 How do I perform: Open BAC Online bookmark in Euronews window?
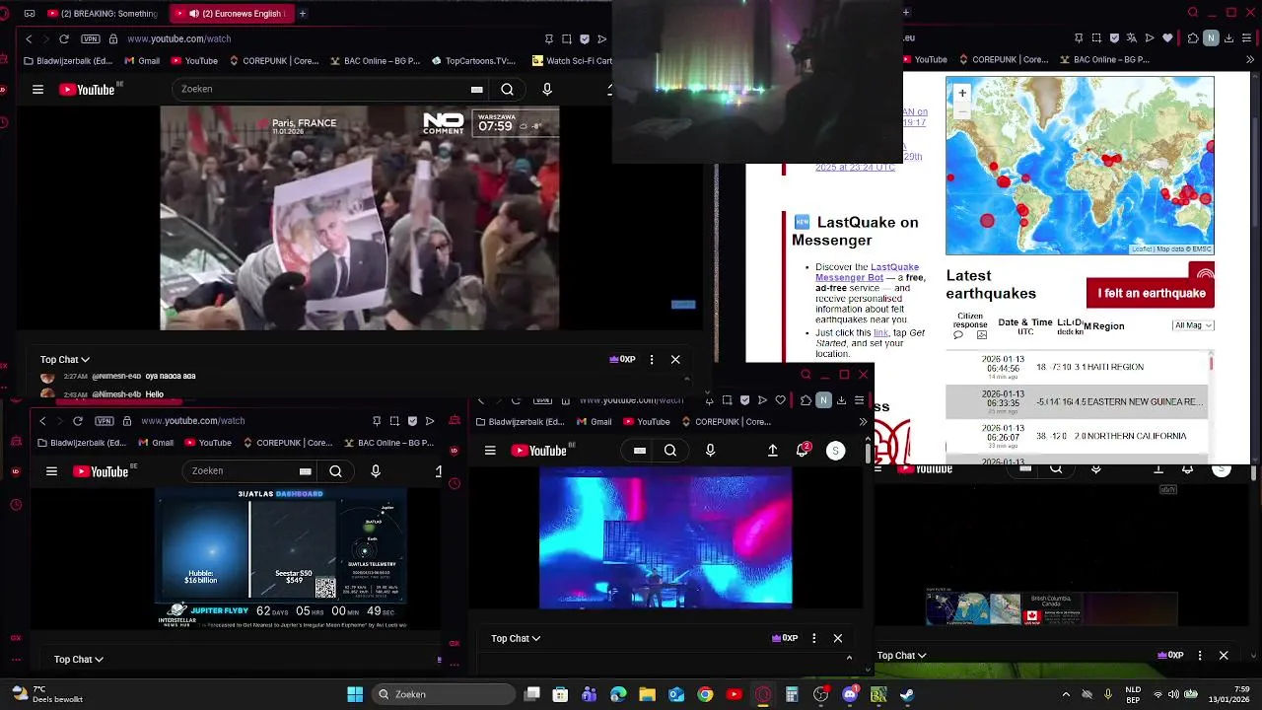point(375,60)
